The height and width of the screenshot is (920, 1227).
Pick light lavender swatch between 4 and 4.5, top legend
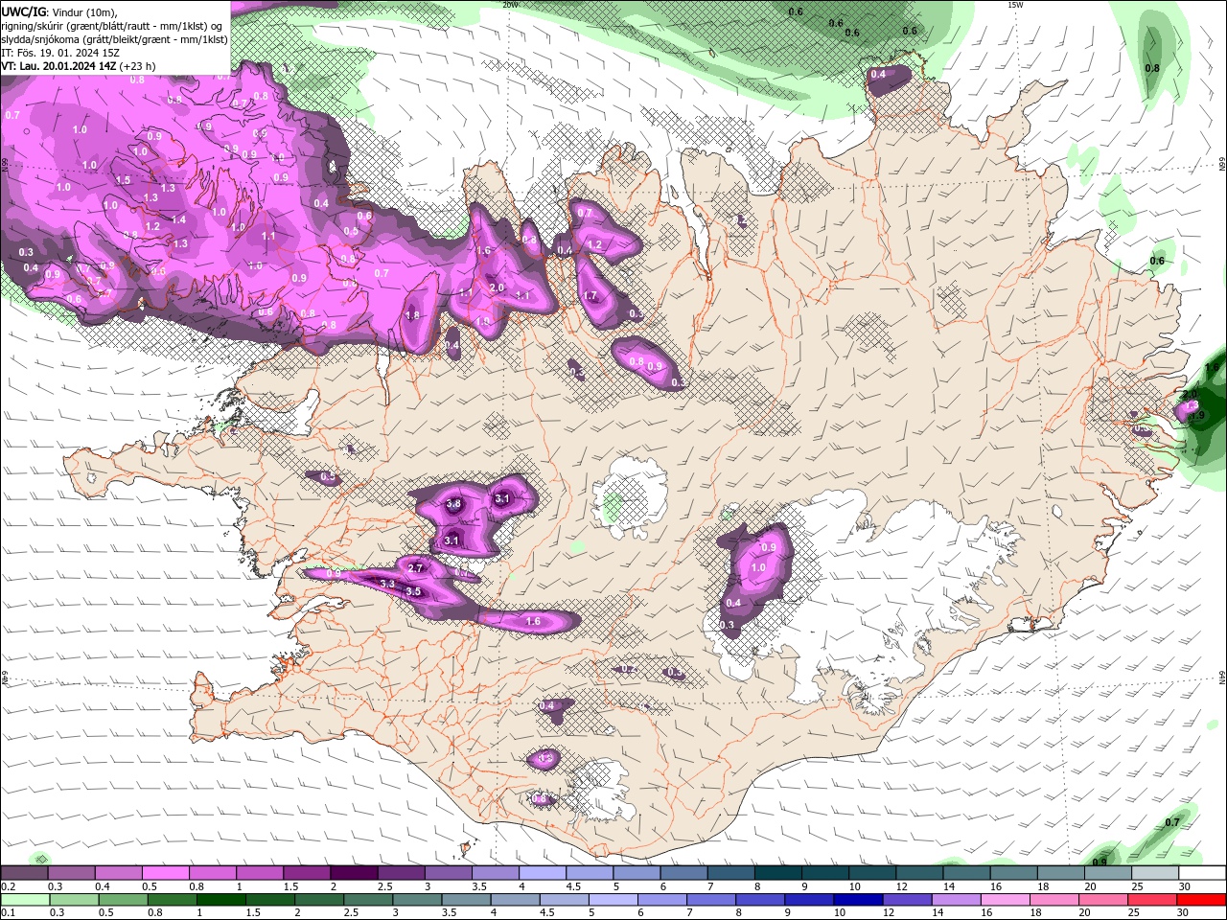543,873
